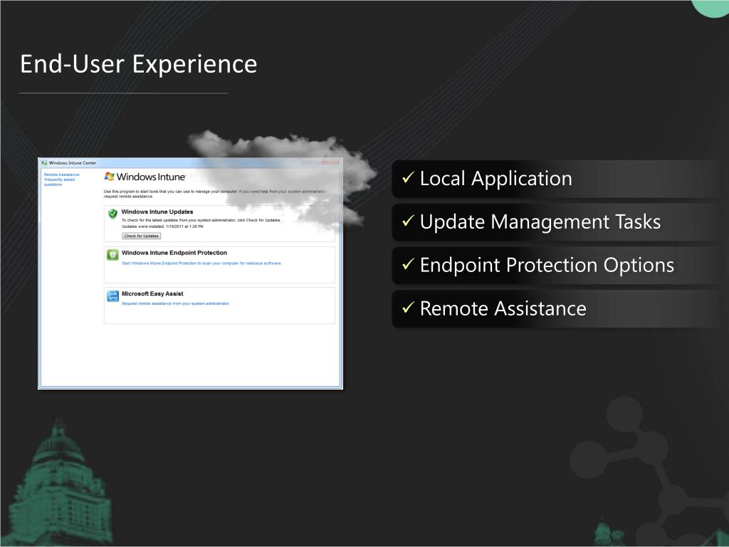The height and width of the screenshot is (547, 729).
Task: Click the Windows Intune Updates shield icon
Action: coord(112,214)
